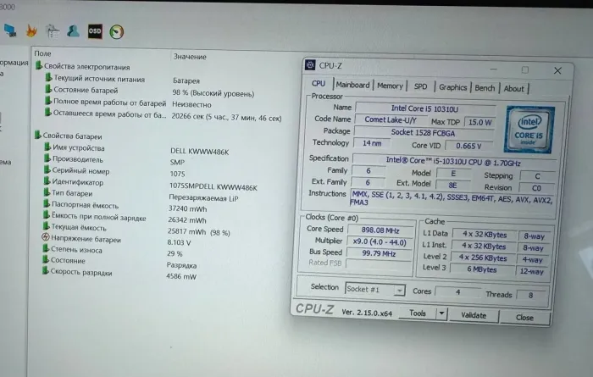Click the green clock gauge toolbar icon
Viewport: 593px width, 377px height.
click(117, 31)
